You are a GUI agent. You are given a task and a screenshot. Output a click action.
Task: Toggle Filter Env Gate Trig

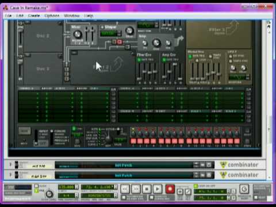coord(139,60)
